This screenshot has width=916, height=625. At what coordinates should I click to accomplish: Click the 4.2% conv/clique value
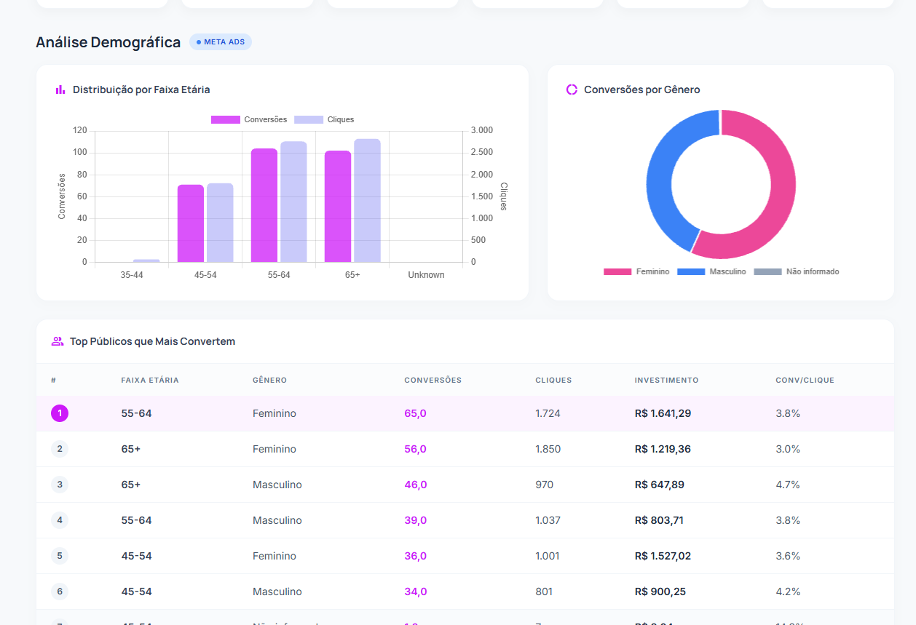(x=788, y=592)
